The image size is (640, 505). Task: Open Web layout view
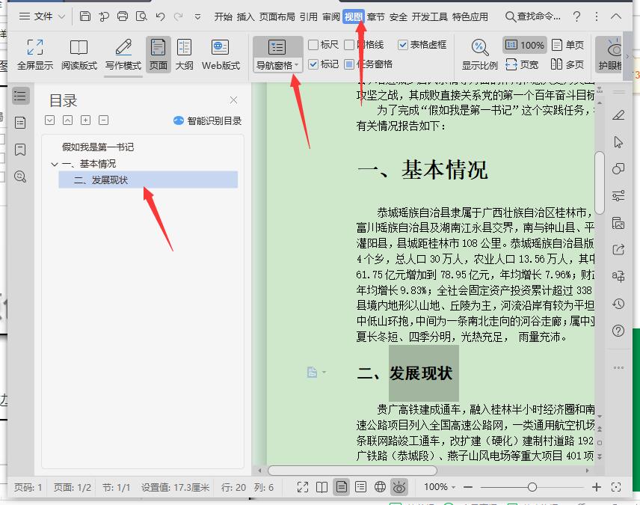click(221, 55)
